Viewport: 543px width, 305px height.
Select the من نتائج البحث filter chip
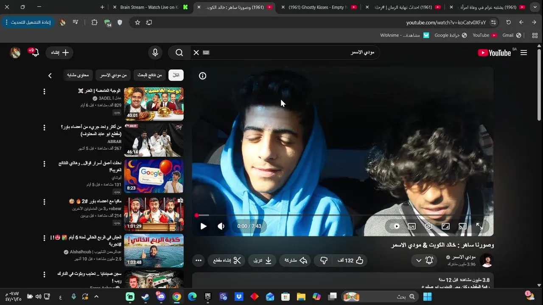(149, 75)
